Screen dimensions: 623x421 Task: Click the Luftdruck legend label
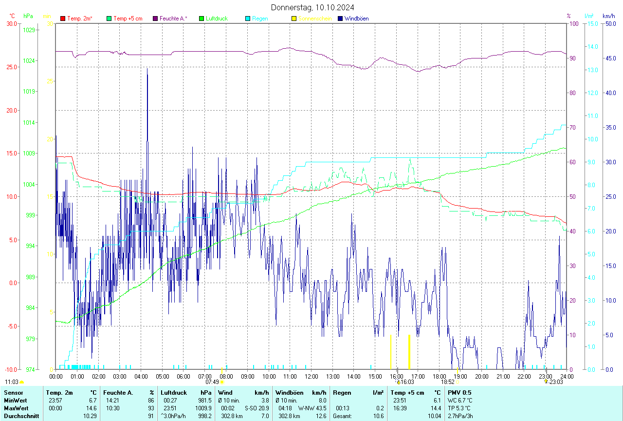click(217, 19)
